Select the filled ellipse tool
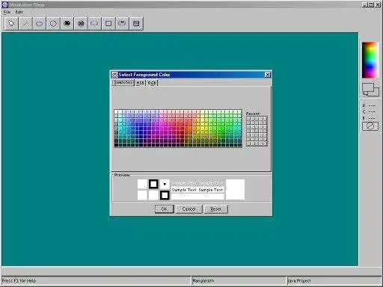Image resolution: width=383 pixels, height=287 pixels. pos(67,24)
